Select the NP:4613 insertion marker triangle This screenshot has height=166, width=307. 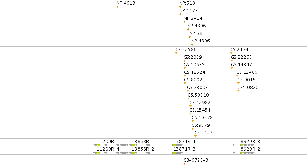[117, 7]
